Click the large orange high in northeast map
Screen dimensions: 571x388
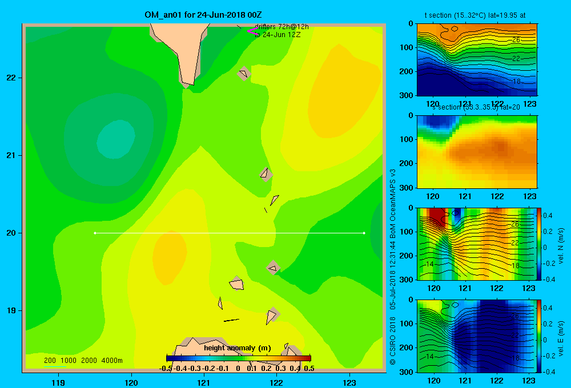(344, 91)
